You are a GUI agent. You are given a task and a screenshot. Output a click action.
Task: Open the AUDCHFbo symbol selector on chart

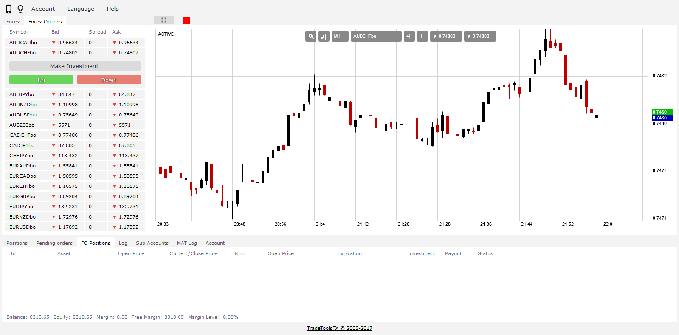click(x=376, y=37)
